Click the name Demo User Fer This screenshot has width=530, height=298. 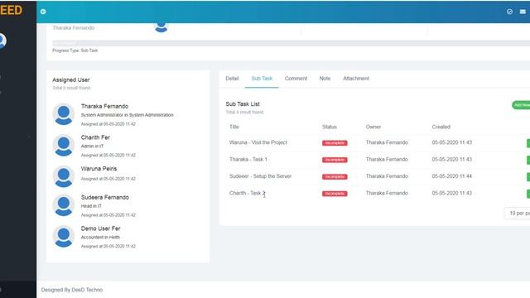click(x=100, y=228)
